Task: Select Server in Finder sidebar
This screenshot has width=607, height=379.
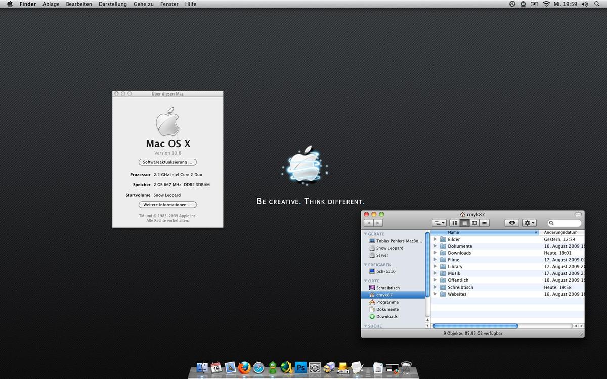Action: [x=382, y=255]
